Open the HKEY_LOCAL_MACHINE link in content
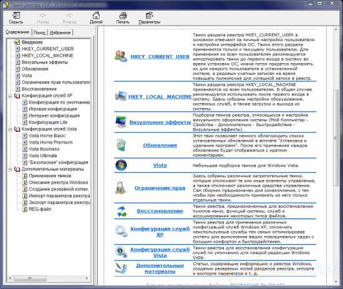 pos(160,97)
